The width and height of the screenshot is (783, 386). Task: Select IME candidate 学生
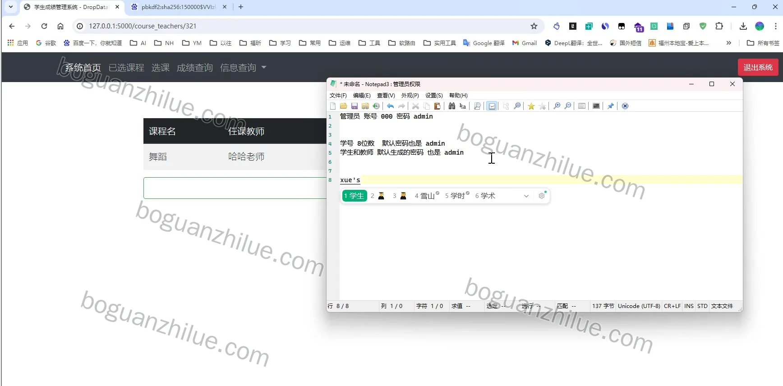pyautogui.click(x=355, y=196)
